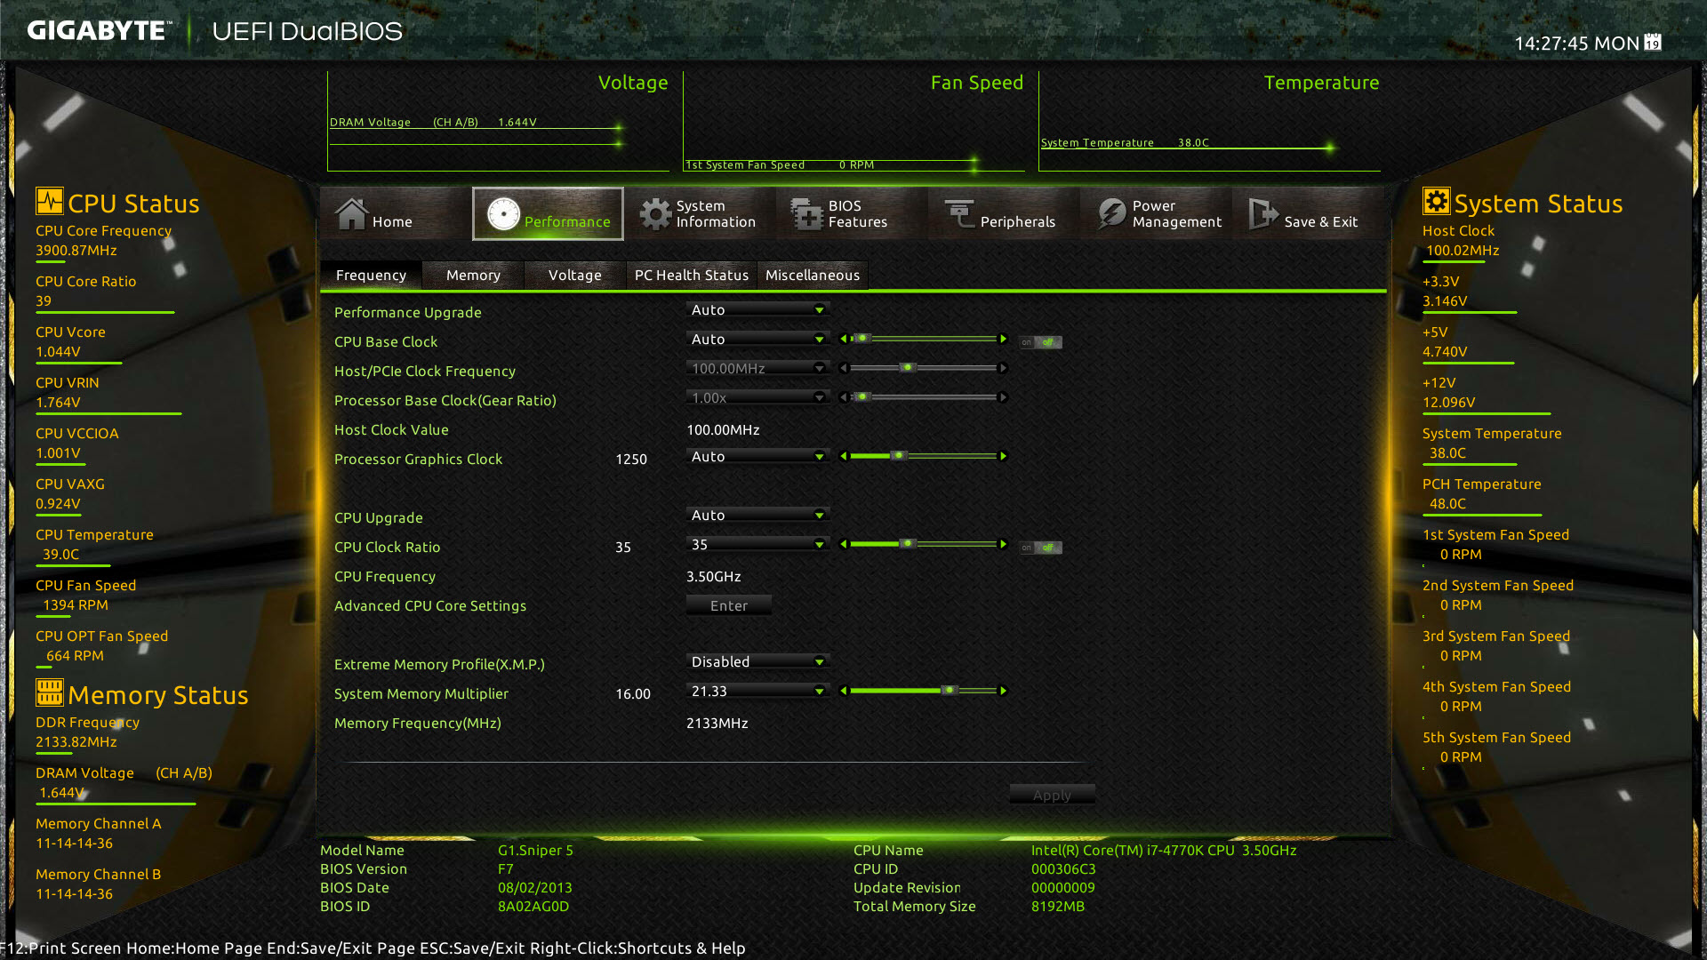Open Host/PCIe Clock Frequency 100.00MHz dropdown
Viewport: 1707px width, 960px height.
click(757, 368)
